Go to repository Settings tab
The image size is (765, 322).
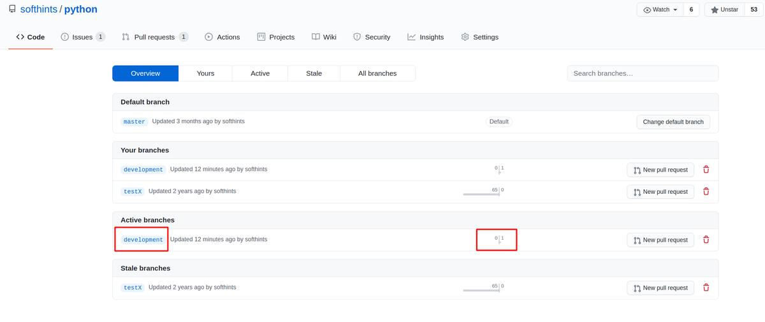click(x=479, y=37)
